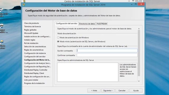
Task: Select Instalar reglas step
Action: coord(30,40)
